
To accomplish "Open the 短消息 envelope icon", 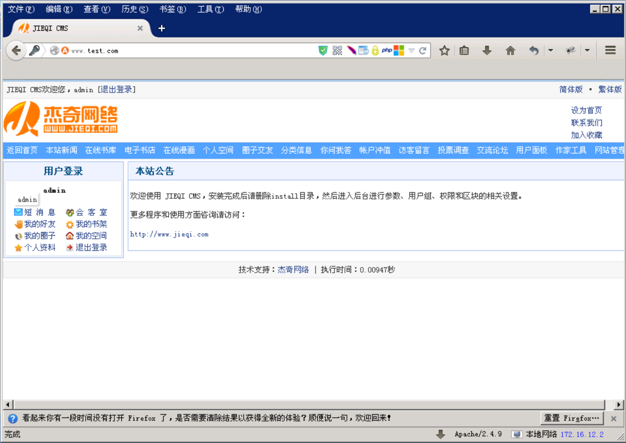I will (17, 212).
